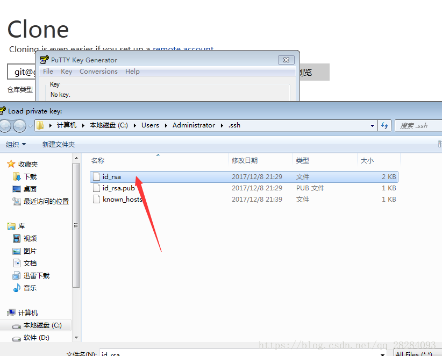Click the 2017/12/8 21:39 date cell

[257, 200]
